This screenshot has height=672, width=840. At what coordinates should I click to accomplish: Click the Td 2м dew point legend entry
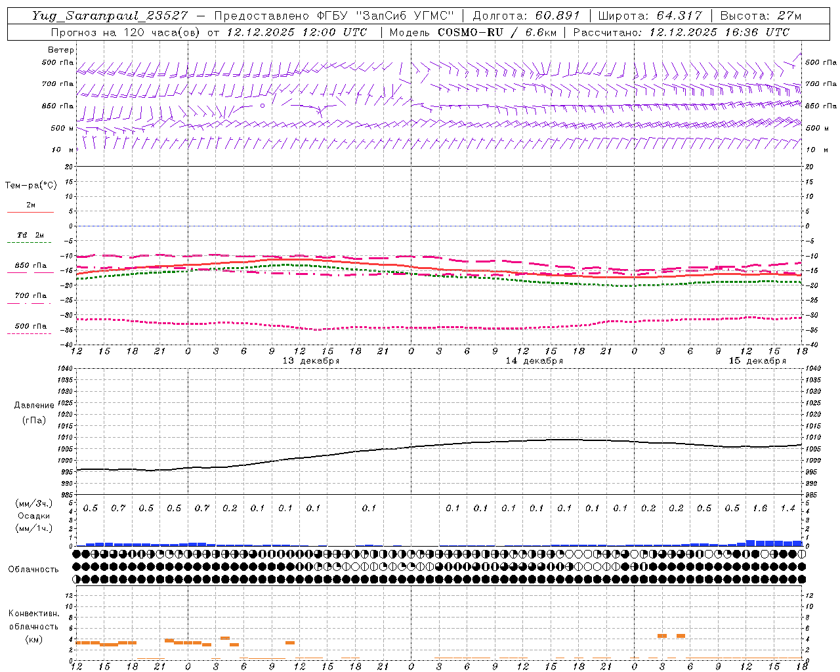click(x=31, y=235)
